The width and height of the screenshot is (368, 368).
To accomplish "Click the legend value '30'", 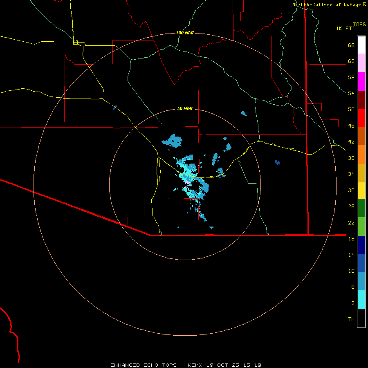I will [351, 190].
